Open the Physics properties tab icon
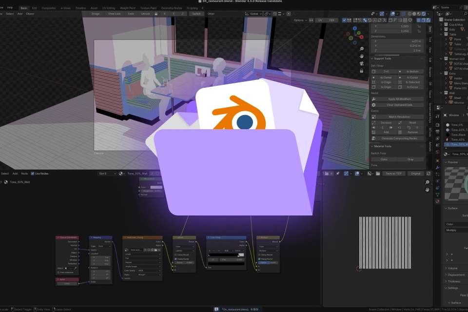468x312 pixels. [x=438, y=181]
